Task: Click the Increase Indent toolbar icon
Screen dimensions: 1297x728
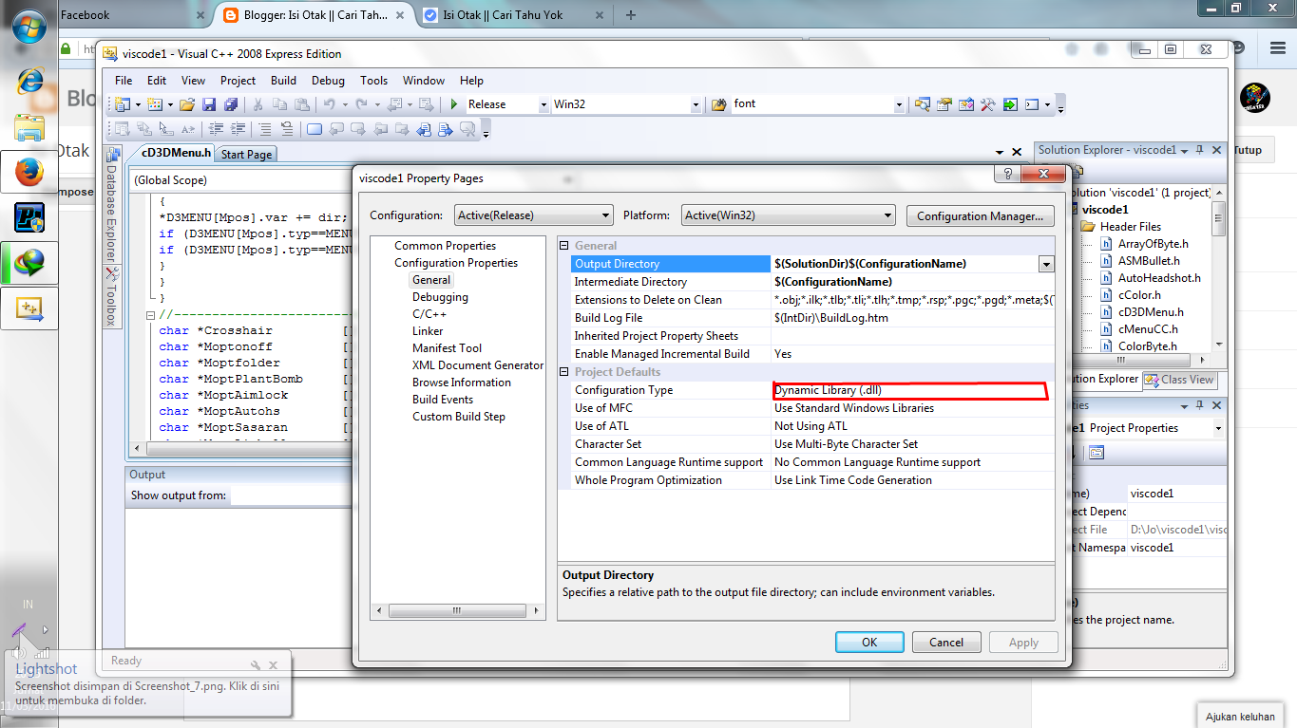Action: click(x=238, y=129)
